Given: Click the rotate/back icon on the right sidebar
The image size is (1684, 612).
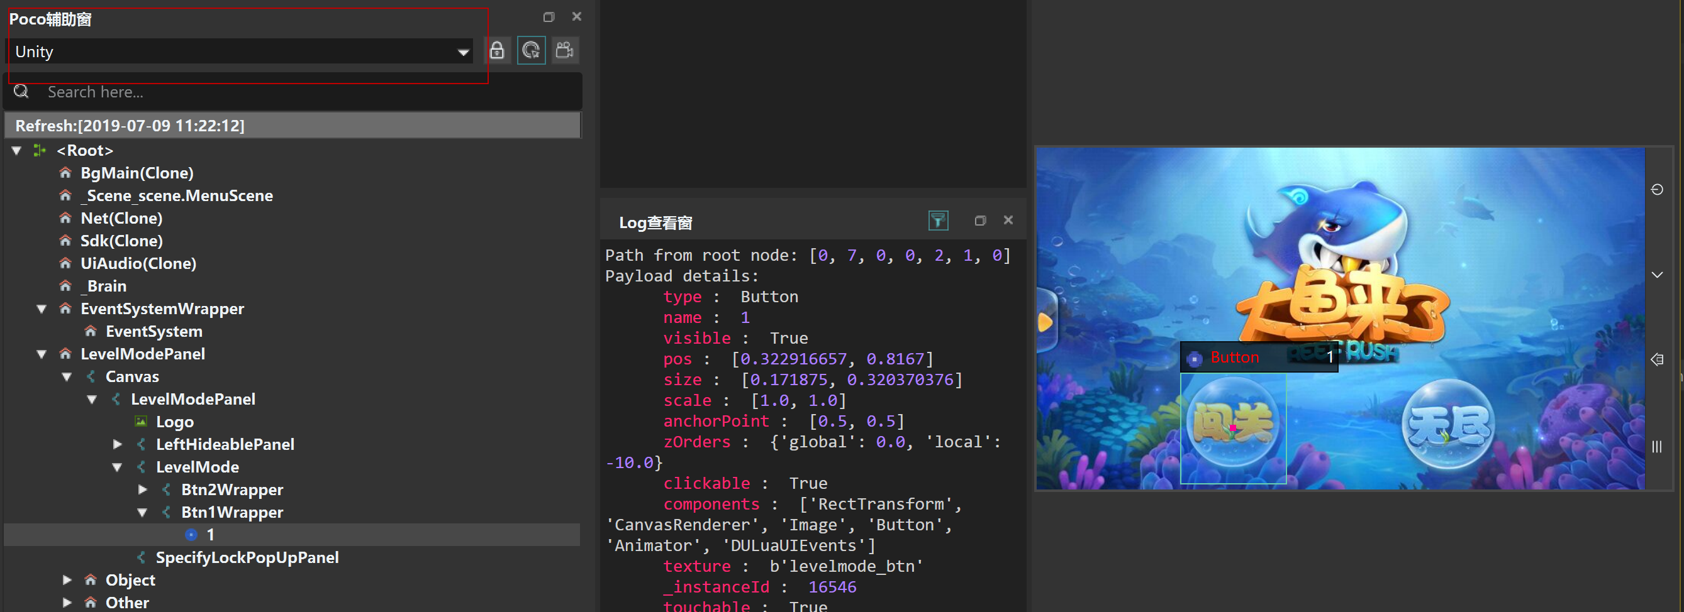Looking at the screenshot, I should (x=1658, y=189).
